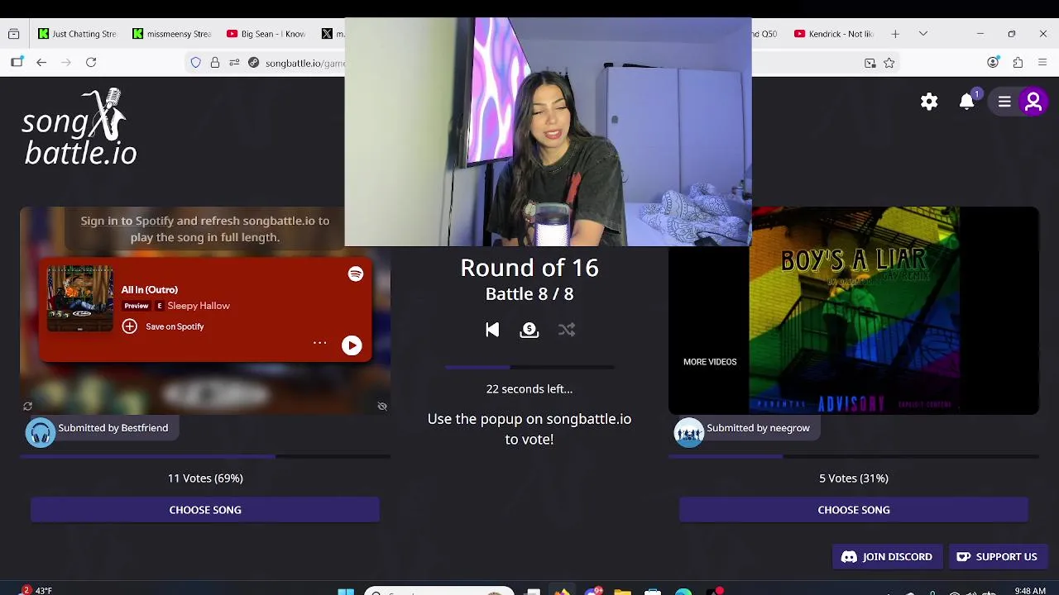Go to previous battle with skip-back icon
Viewport: 1059px width, 595px height.
492,330
